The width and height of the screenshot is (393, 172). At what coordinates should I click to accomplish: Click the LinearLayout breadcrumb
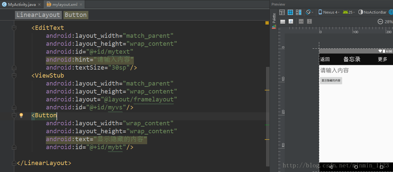38,15
